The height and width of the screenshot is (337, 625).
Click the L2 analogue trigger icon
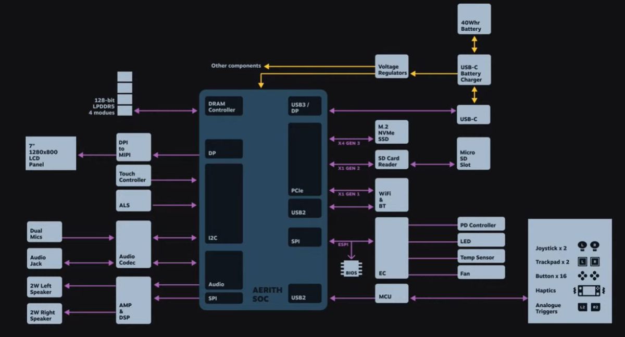point(583,307)
